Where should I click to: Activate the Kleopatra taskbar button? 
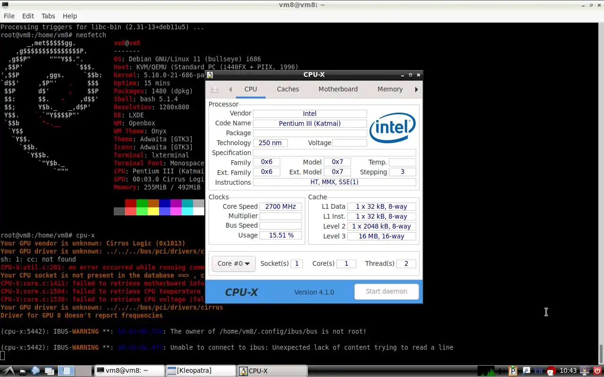click(201, 371)
